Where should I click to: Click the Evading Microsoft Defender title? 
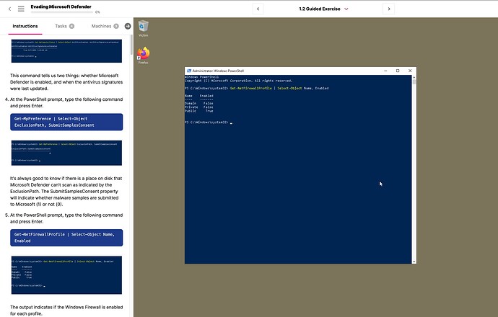click(61, 6)
